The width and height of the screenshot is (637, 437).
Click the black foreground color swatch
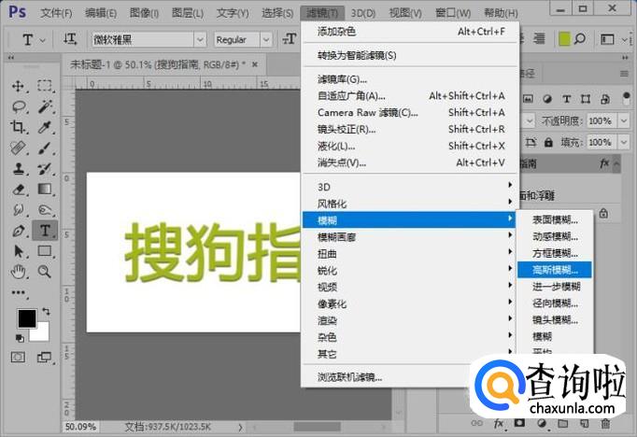26,318
